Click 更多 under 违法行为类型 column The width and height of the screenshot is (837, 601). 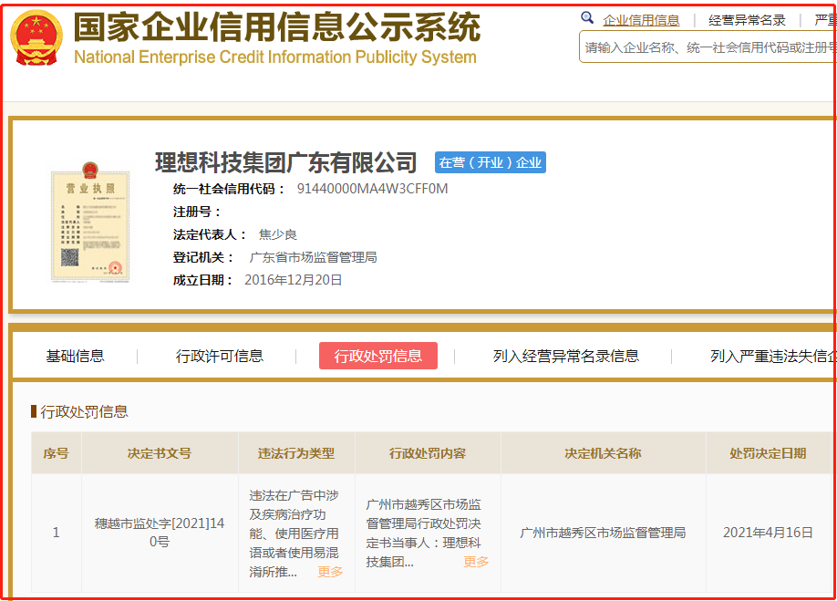(330, 572)
